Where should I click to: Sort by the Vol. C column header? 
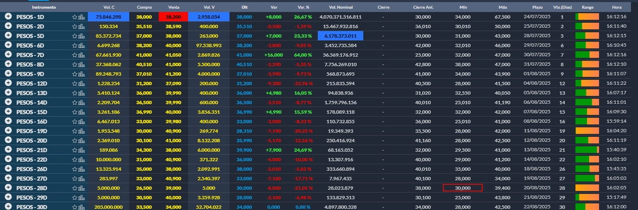[108, 7]
